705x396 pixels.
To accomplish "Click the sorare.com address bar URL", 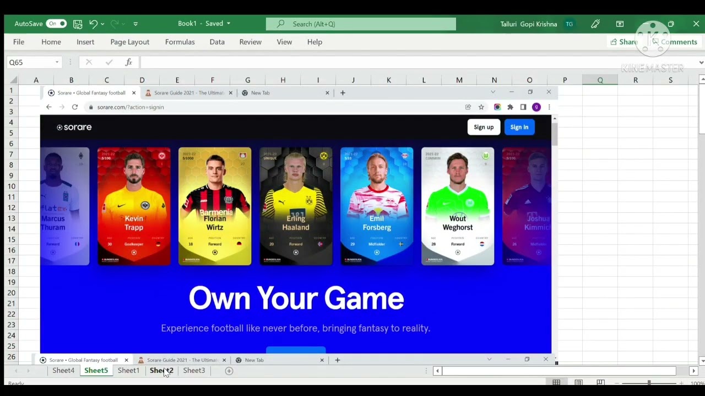I will click(x=131, y=107).
